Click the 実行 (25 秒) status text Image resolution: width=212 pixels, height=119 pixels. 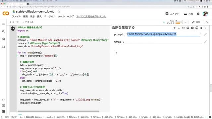(x=11, y=117)
